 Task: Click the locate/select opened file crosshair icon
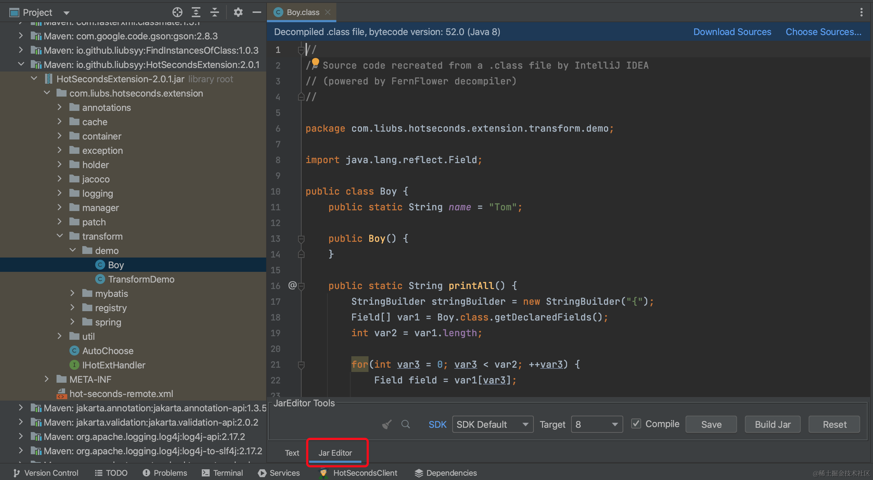coord(177,13)
